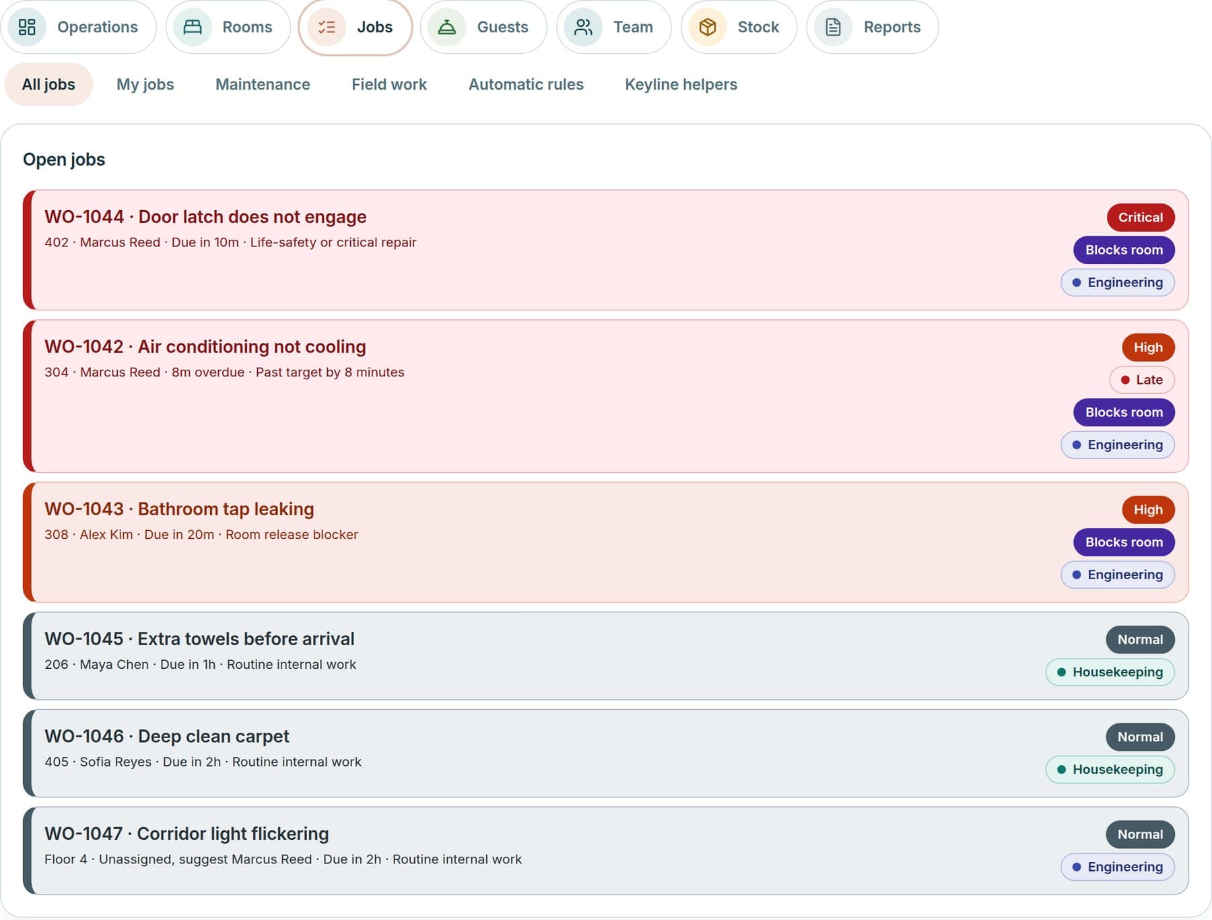Click the High badge on WO-1043
This screenshot has width=1212, height=920.
1148,510
